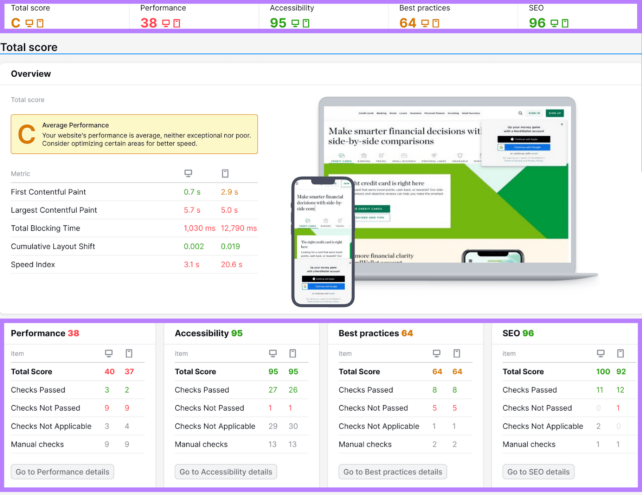Click the desktop icon beside SEO score 96

pyautogui.click(x=554, y=23)
